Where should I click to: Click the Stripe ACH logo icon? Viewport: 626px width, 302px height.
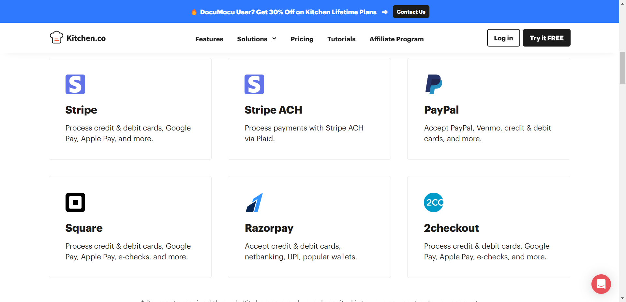click(254, 84)
